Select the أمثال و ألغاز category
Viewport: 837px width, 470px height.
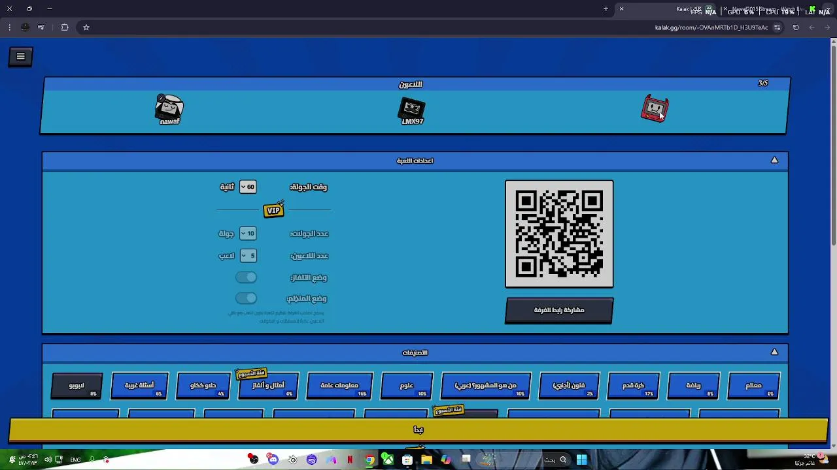268,386
